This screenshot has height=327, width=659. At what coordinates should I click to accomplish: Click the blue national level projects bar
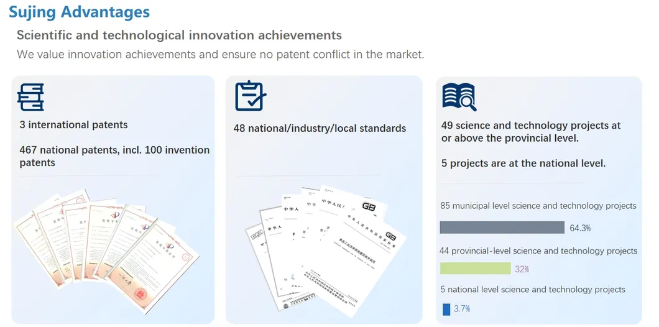pos(446,309)
